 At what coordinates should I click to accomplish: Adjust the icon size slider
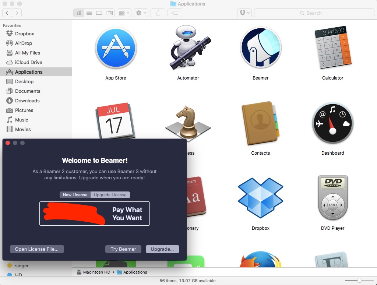[x=359, y=281]
